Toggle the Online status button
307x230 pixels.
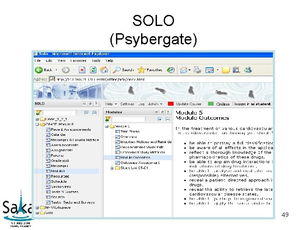coord(223,104)
